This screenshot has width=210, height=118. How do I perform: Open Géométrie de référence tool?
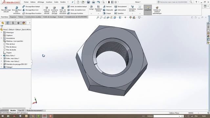[x=132, y=9]
